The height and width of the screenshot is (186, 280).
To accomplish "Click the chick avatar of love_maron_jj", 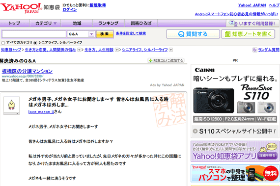I will pyautogui.click(x=11, y=105).
